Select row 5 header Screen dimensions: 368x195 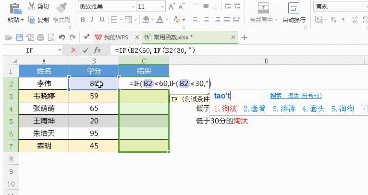click(x=11, y=121)
